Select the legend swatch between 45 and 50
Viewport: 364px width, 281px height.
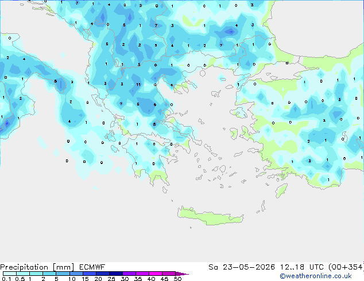(169, 274)
